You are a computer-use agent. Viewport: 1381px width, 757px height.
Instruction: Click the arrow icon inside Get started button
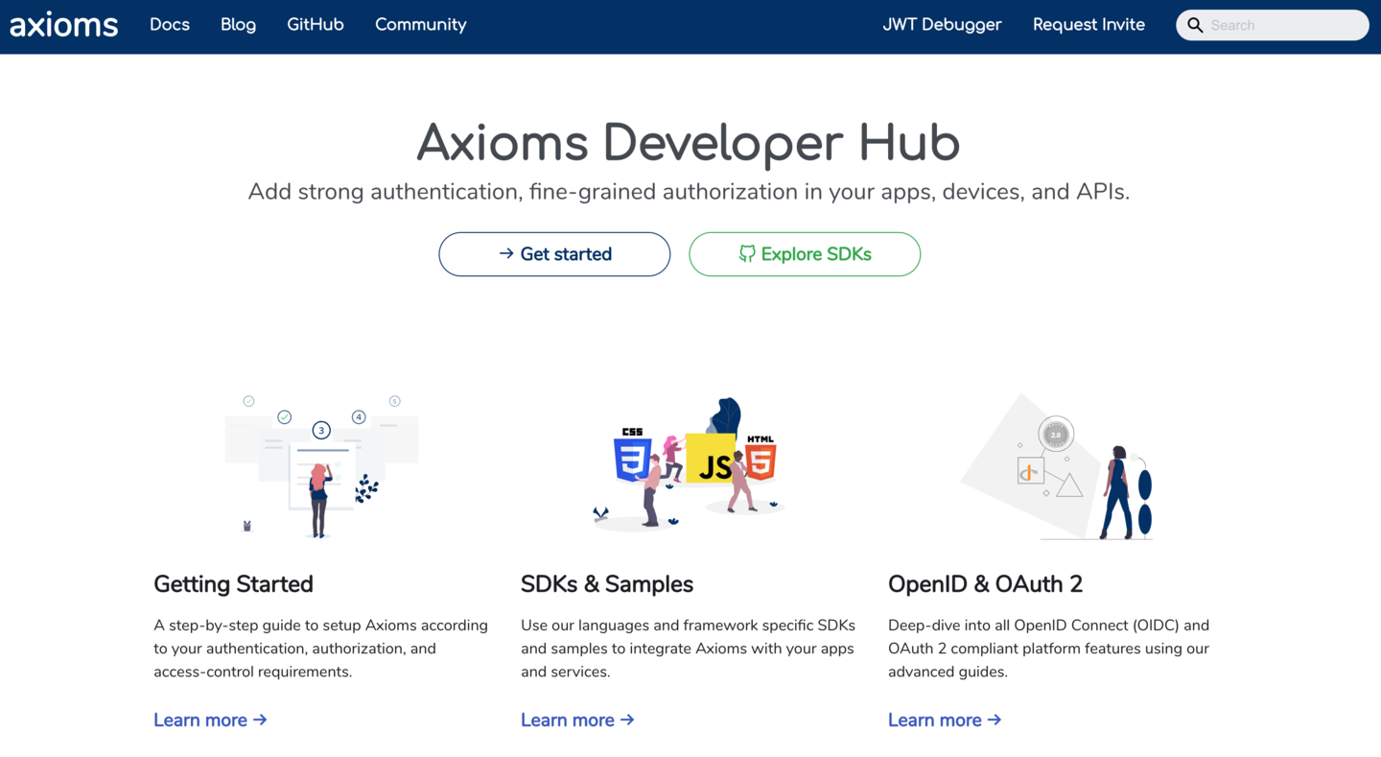pos(505,253)
